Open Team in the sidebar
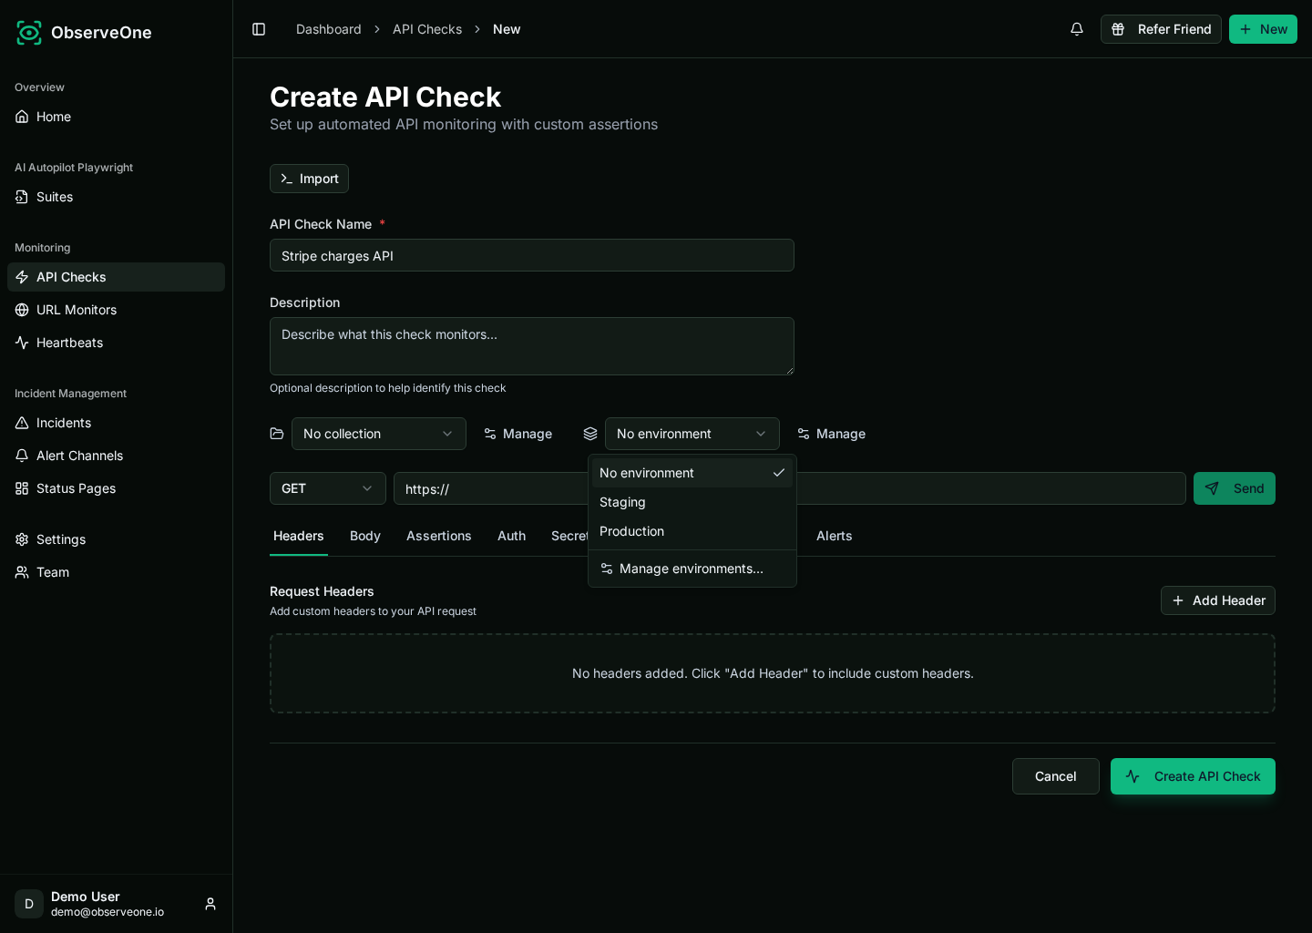 pos(116,572)
